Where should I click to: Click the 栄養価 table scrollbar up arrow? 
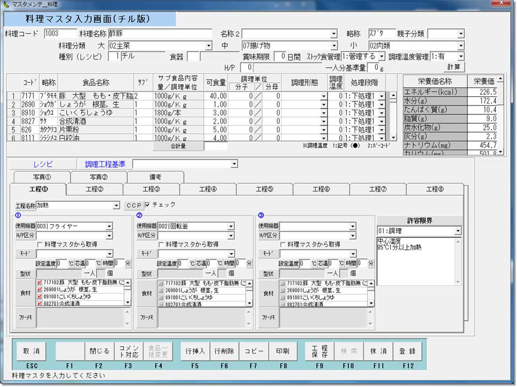click(x=500, y=79)
